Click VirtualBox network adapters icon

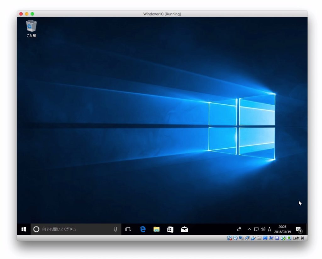pos(247,238)
